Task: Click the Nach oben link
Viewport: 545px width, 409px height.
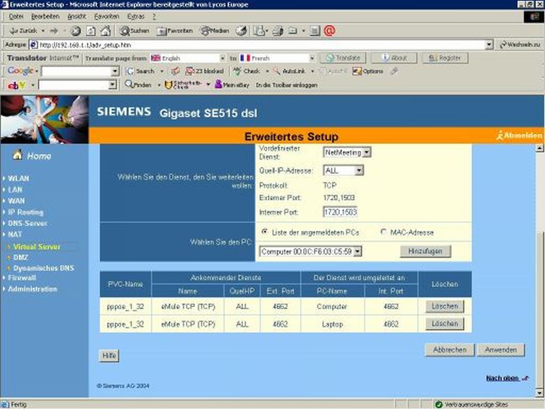Action: 502,378
